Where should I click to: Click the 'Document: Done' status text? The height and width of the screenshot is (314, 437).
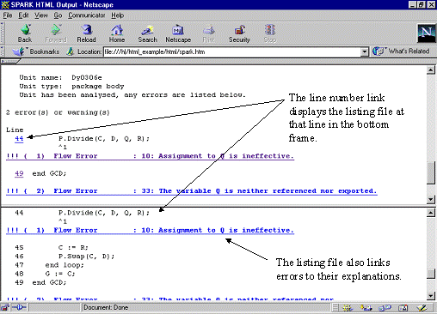coord(106,308)
